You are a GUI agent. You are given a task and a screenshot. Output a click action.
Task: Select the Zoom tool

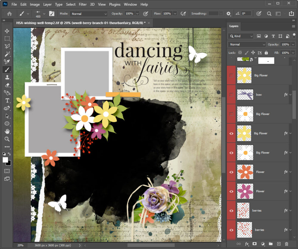[x=7, y=139]
